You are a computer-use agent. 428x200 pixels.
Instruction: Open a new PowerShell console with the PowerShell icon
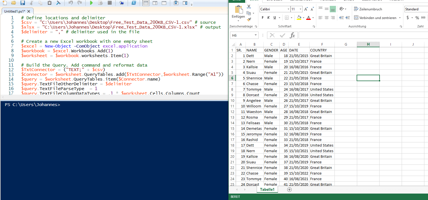pyautogui.click(x=134, y=3)
